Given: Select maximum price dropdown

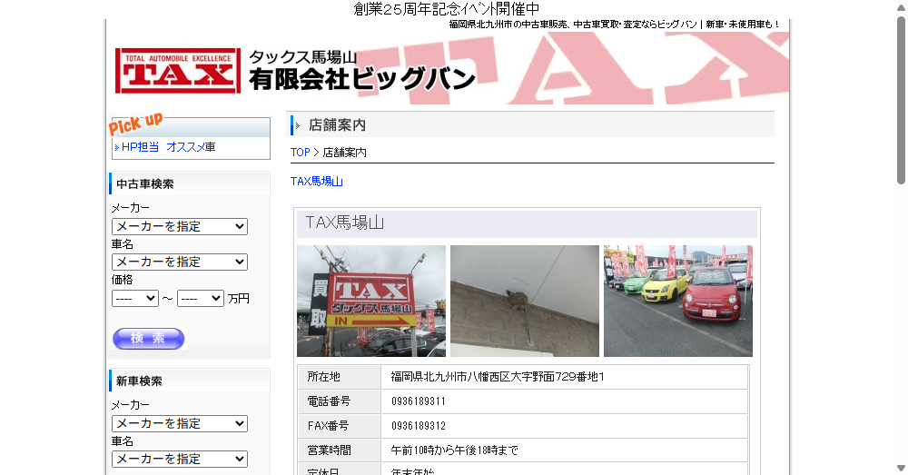Looking at the screenshot, I should (200, 298).
